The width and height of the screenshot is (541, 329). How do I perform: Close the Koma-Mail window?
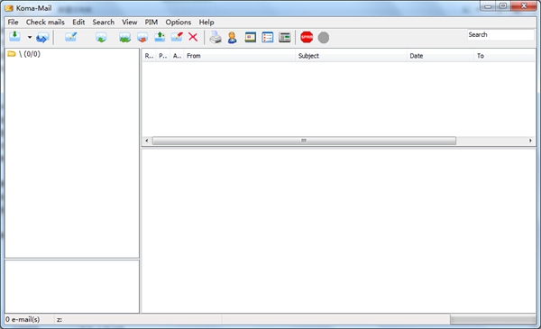[x=524, y=6]
